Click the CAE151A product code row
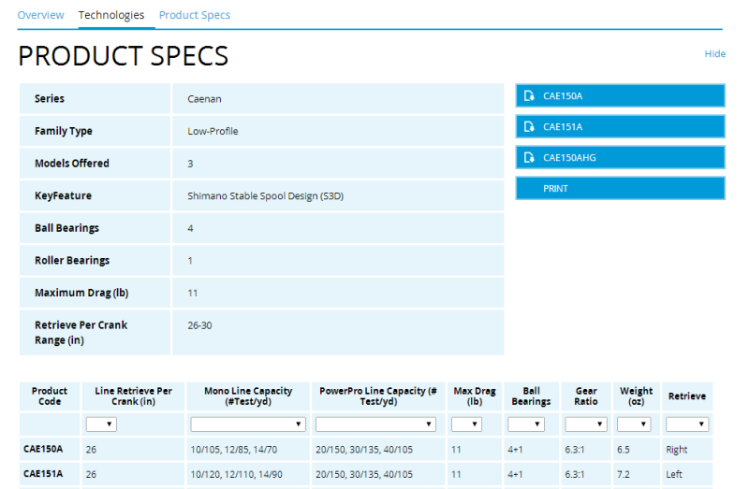 (43, 474)
